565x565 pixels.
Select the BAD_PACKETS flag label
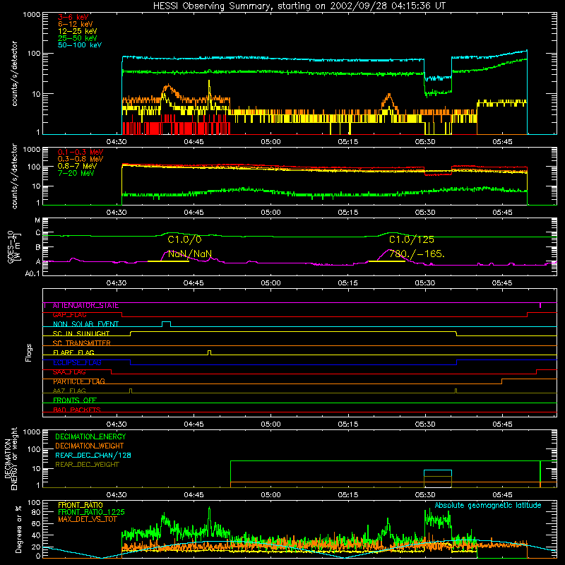pyautogui.click(x=77, y=410)
